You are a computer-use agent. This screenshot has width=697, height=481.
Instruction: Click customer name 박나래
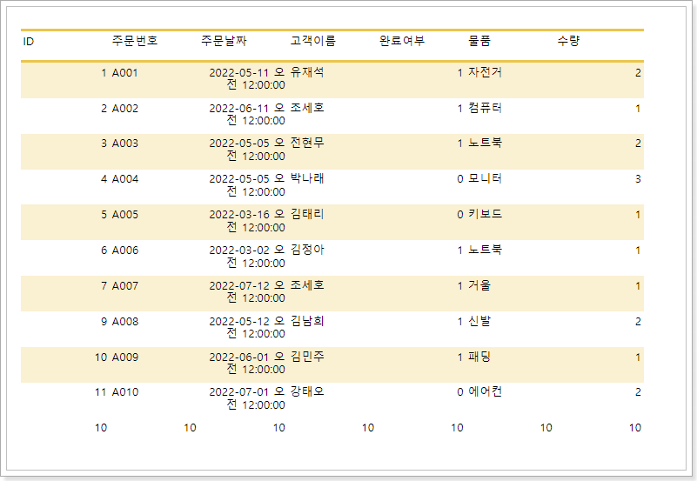307,179
